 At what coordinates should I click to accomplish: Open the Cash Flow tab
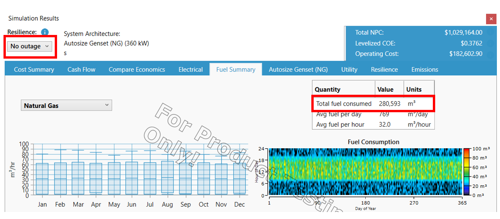(x=81, y=70)
